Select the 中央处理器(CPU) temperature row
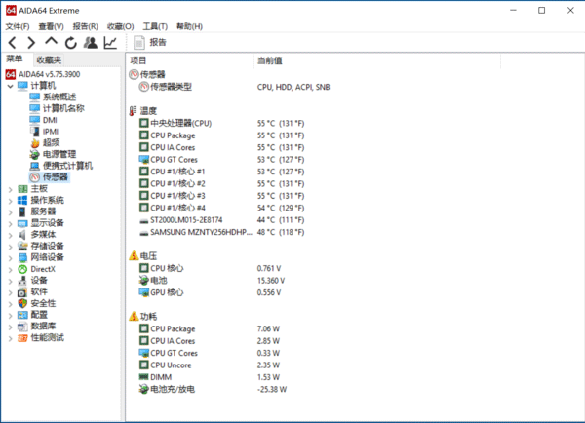Viewport: 585px width, 423px height. coord(221,123)
